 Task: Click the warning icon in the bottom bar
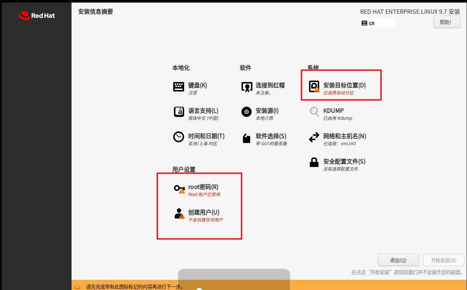pyautogui.click(x=77, y=286)
